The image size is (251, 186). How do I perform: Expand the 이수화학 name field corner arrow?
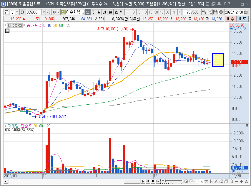(83, 13)
